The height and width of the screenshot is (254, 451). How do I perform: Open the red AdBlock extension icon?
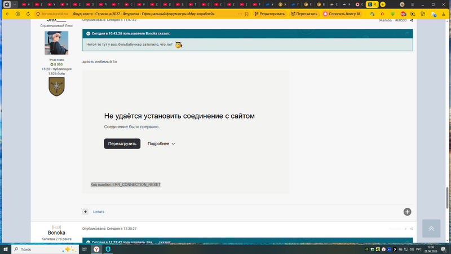click(403, 14)
